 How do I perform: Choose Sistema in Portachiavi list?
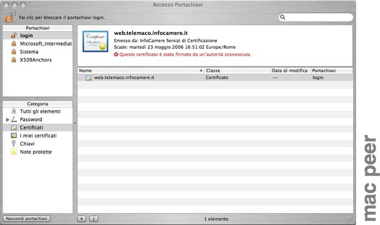(x=29, y=52)
